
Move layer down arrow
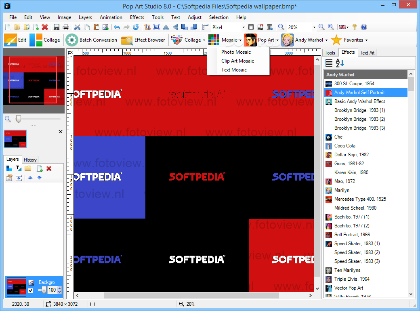(x=40, y=178)
